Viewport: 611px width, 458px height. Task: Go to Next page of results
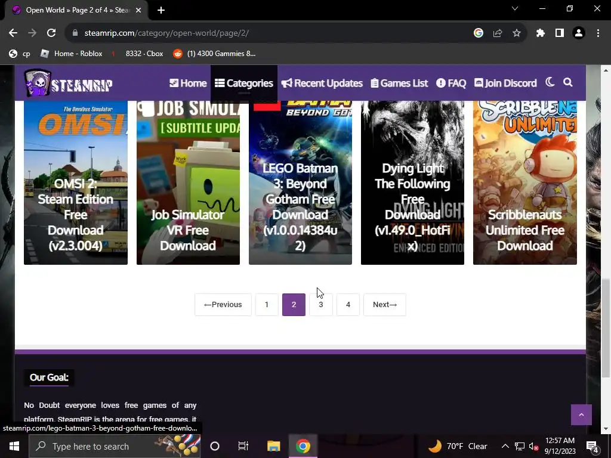tap(385, 305)
